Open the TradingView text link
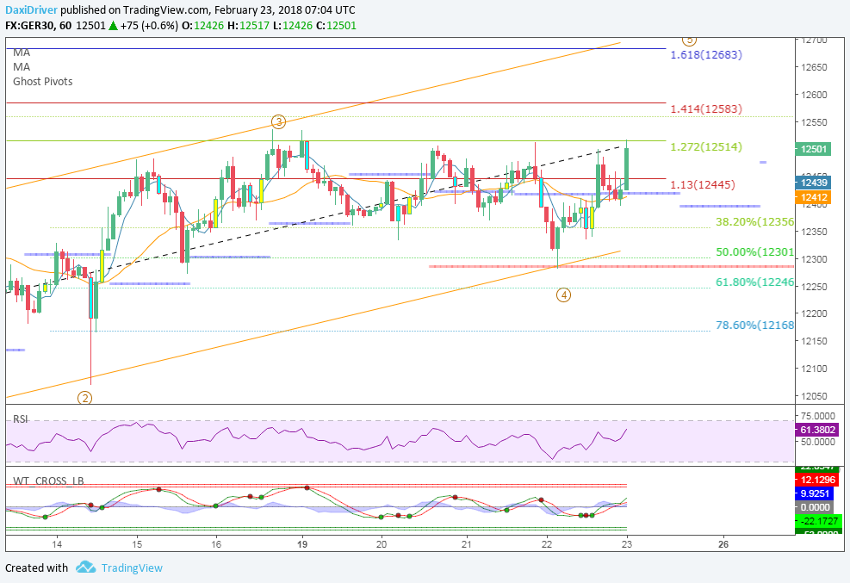Screen dimensions: 850x583 pos(132,567)
